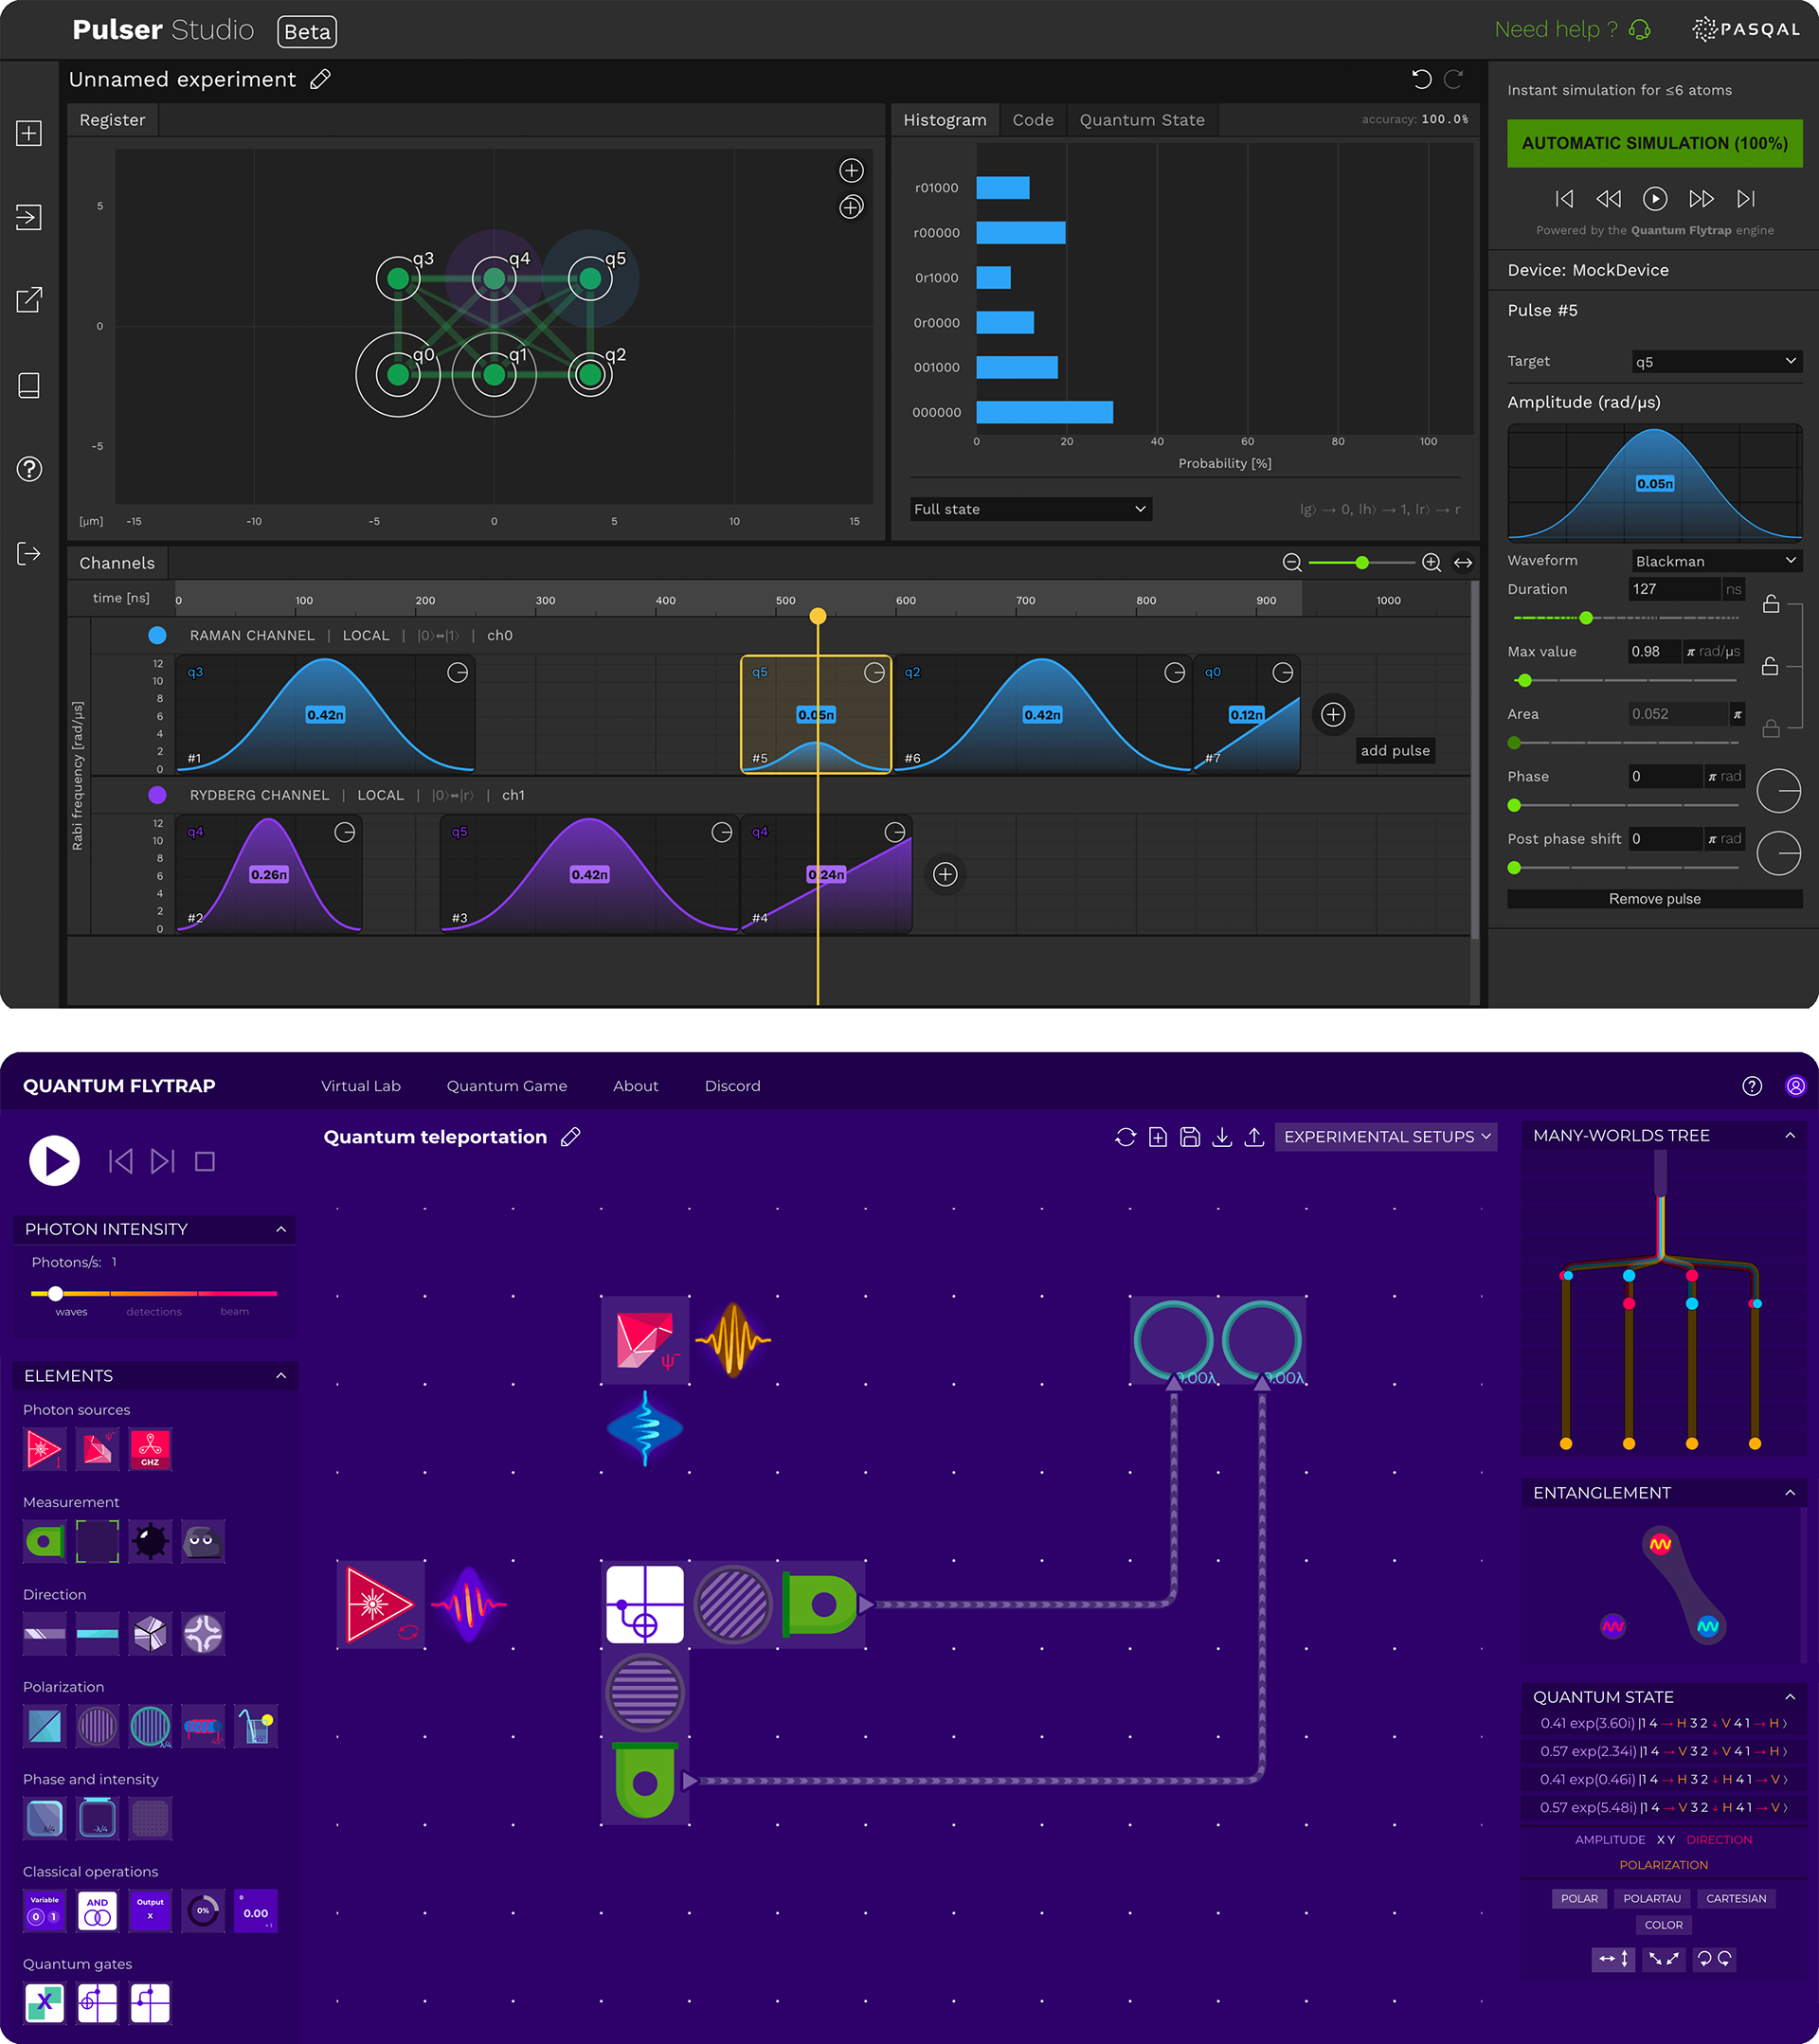This screenshot has width=1819, height=2044.
Task: Upload a setup file in Flytrap
Action: (x=1254, y=1137)
